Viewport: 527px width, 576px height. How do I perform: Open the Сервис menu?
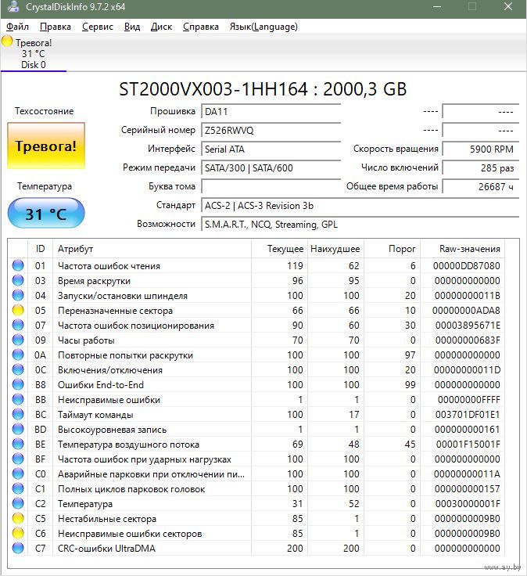97,27
